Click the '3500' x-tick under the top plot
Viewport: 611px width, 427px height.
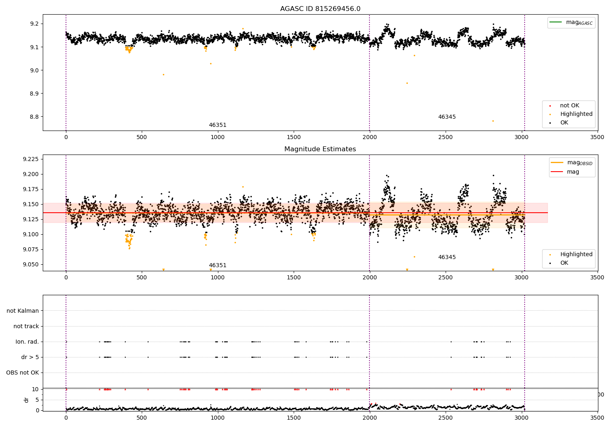pos(598,137)
